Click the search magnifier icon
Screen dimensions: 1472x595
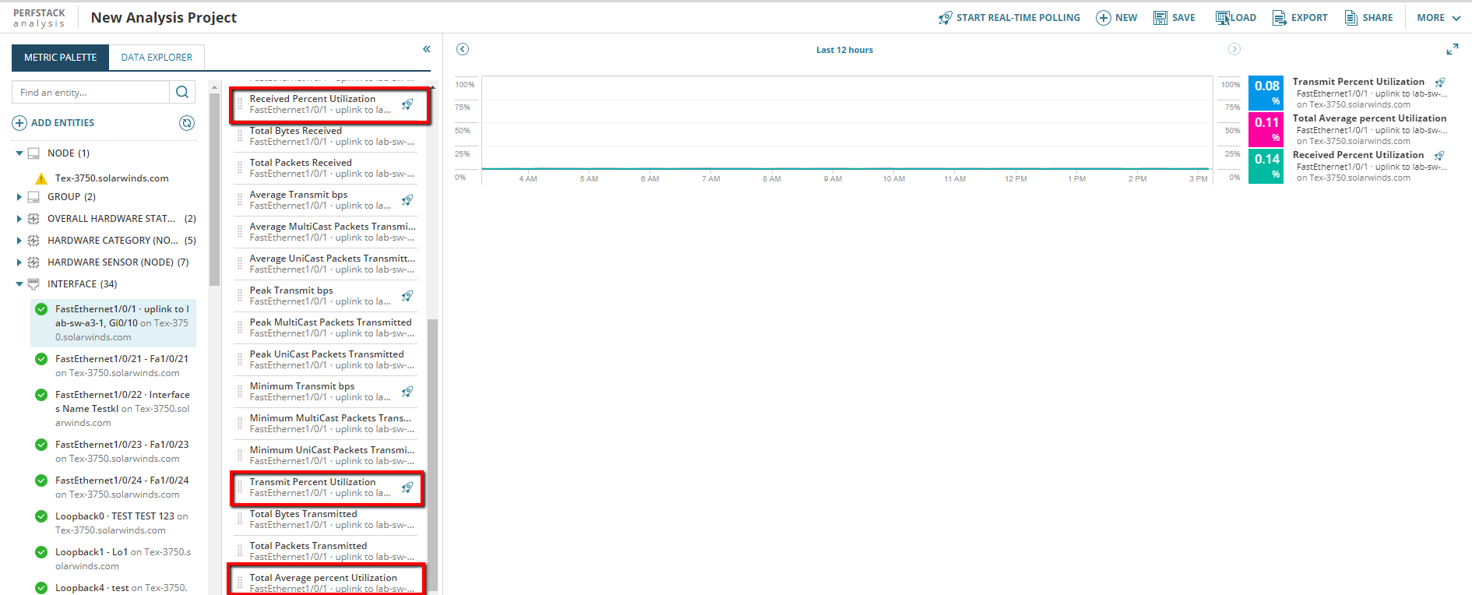pyautogui.click(x=182, y=92)
